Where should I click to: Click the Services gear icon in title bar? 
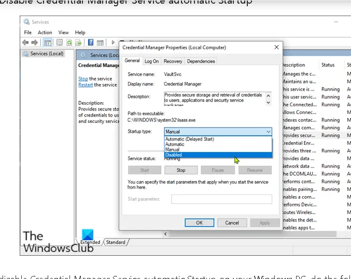pos(26,22)
